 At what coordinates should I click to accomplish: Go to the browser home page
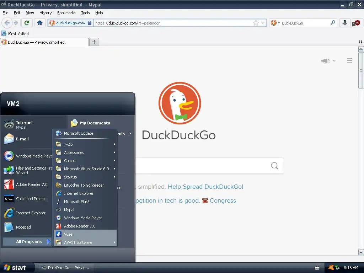(x=40, y=23)
